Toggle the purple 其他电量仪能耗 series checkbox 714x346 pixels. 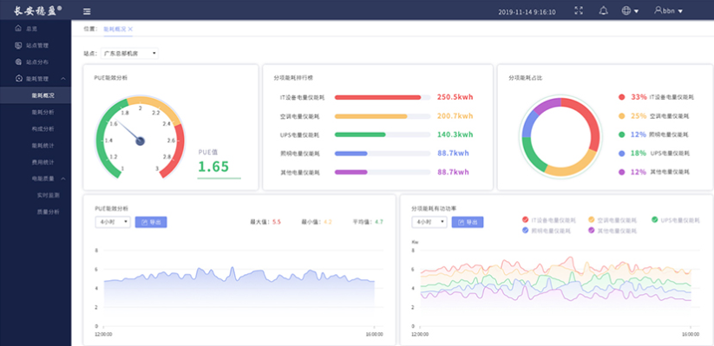pos(592,231)
